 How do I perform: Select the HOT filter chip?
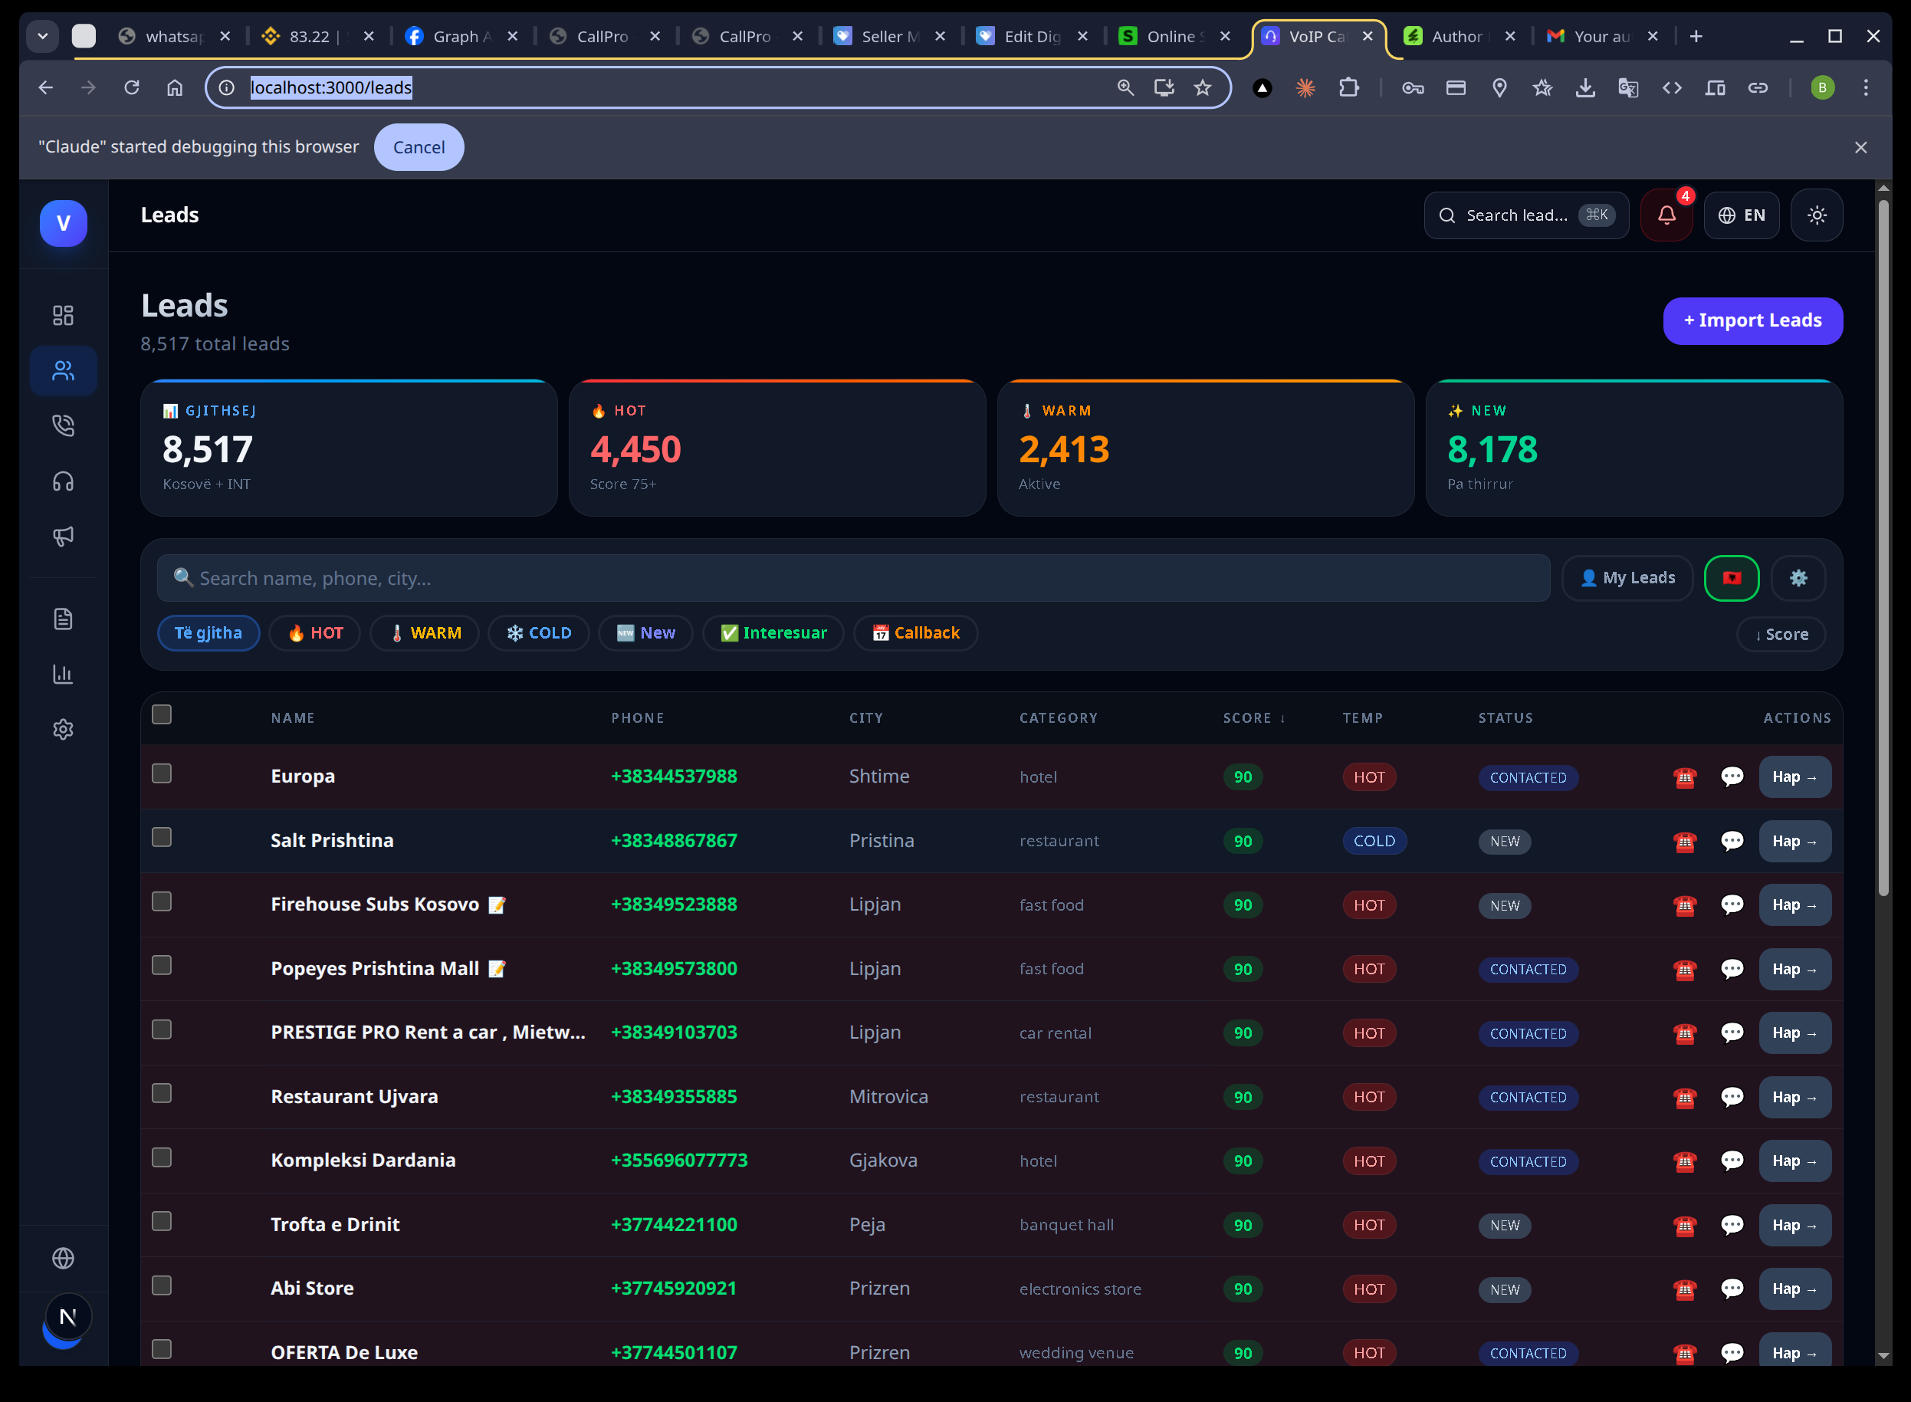pos(314,632)
